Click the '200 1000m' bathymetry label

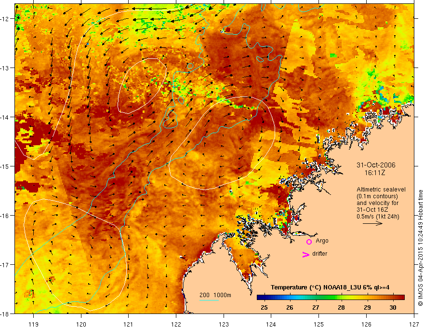215,295
